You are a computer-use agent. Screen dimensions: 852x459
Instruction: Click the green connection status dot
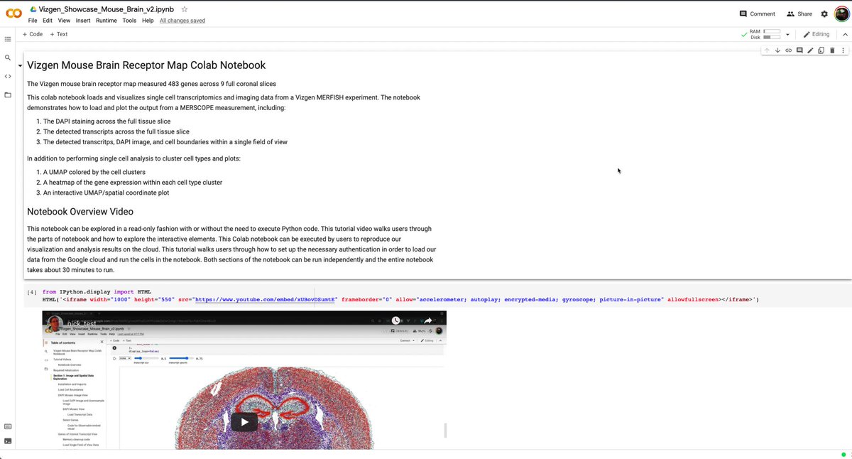pos(843,454)
